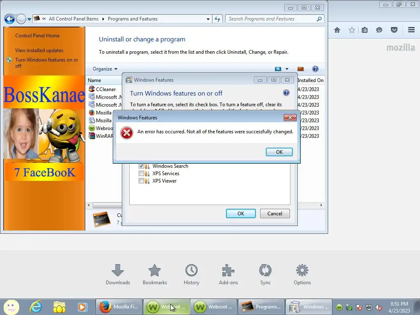The height and width of the screenshot is (315, 420).
Task: Click the Firefox chat bubble icon
Action: [379, 30]
